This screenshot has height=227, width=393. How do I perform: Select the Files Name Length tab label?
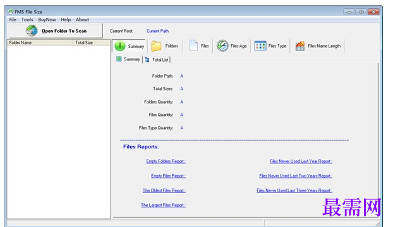324,46
